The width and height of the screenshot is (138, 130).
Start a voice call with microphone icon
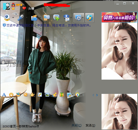(21, 18)
